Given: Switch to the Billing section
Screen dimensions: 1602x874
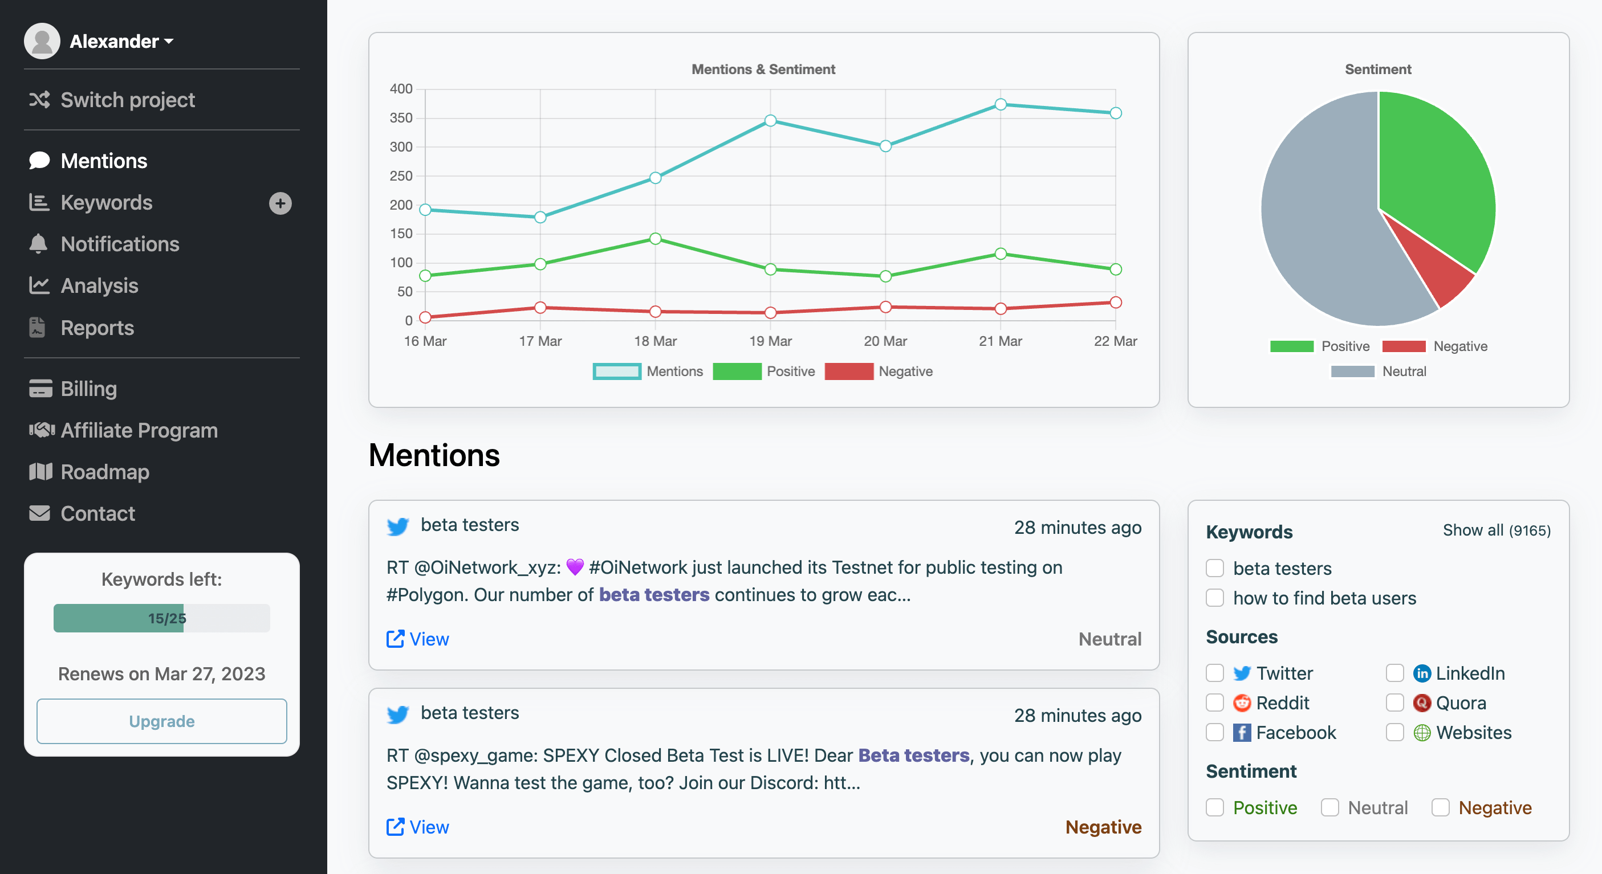Looking at the screenshot, I should pyautogui.click(x=89, y=388).
